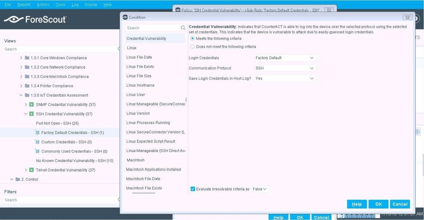Select 'Meets the following criteria' radio

coord(193,38)
